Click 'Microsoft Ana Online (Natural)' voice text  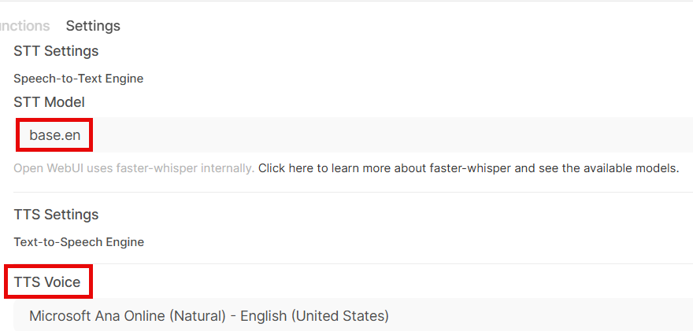tap(128, 316)
